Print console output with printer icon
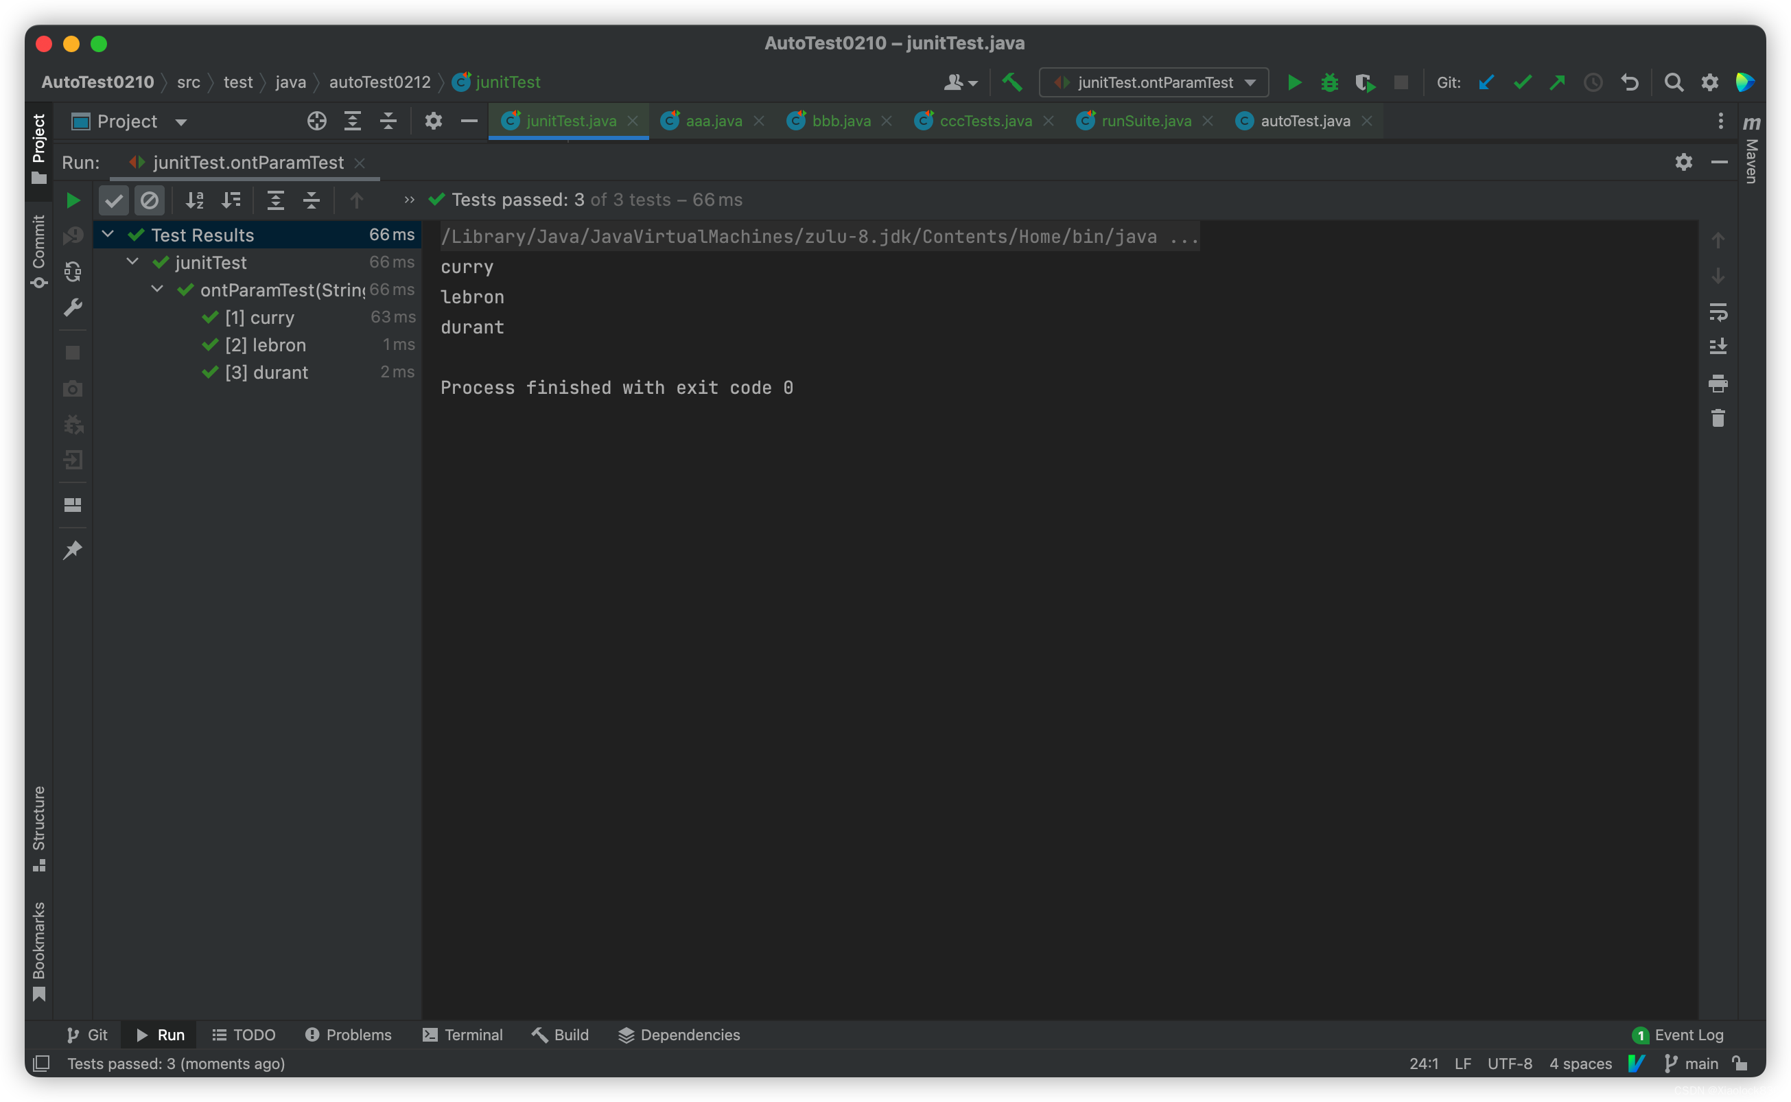This screenshot has width=1791, height=1102. (x=1718, y=384)
